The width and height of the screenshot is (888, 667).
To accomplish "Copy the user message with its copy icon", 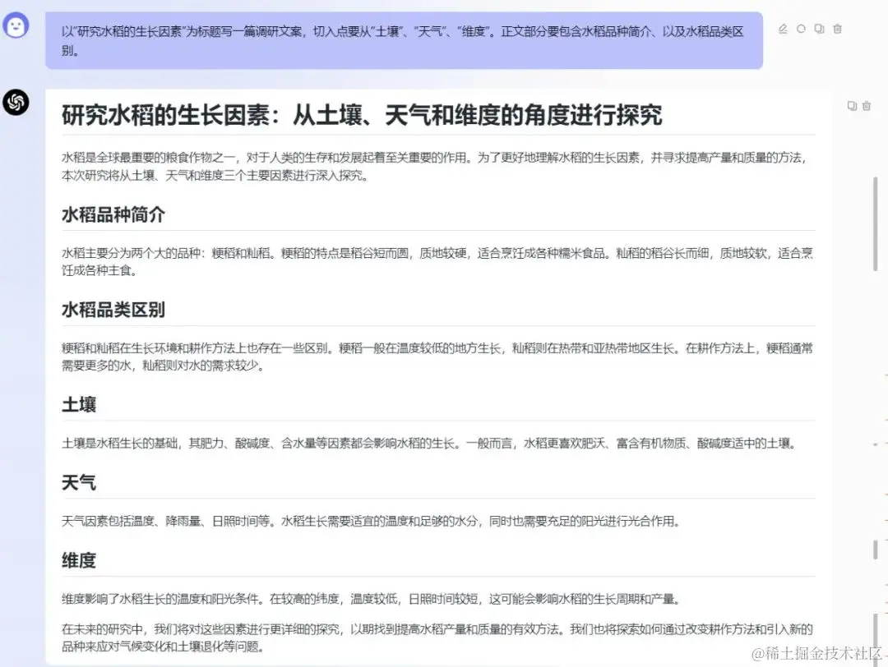I will click(x=819, y=29).
